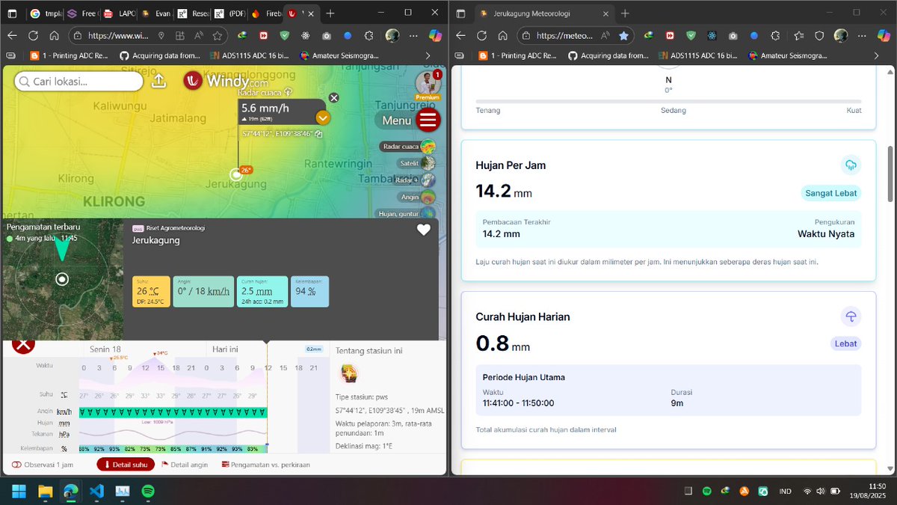Click the wind strength Tenang–Kuat bar
This screenshot has height=505, width=897.
click(668, 101)
